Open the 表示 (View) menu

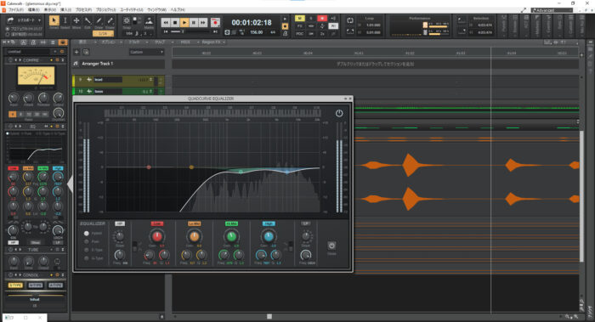[50, 9]
